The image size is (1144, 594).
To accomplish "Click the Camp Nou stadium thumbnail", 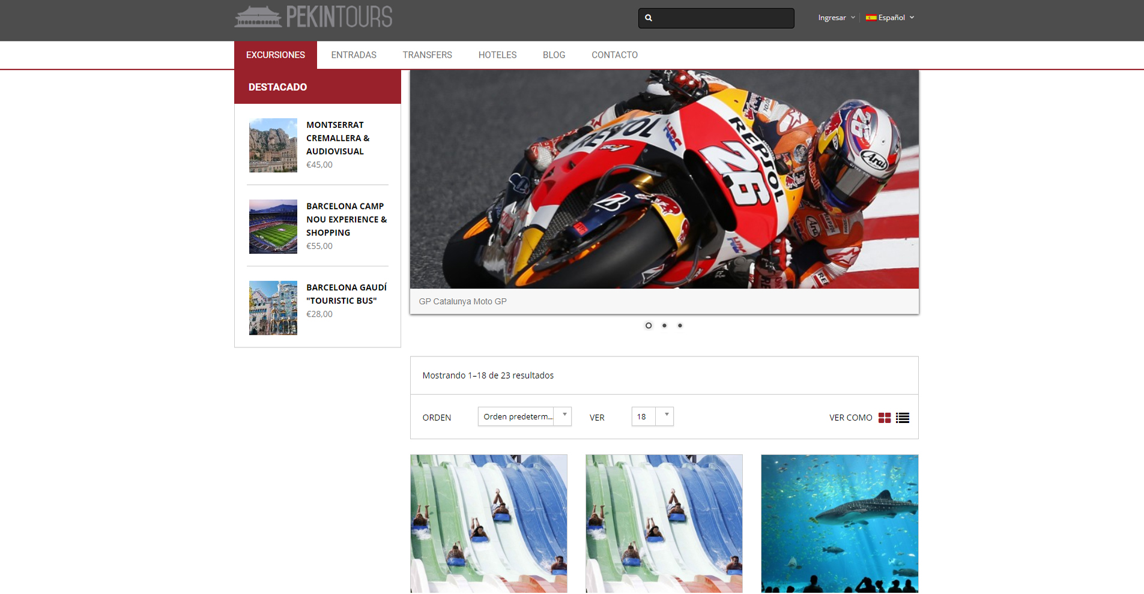I will (x=273, y=226).
